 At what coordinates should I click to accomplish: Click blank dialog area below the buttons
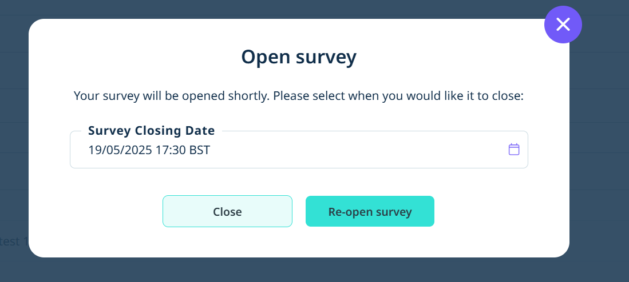click(299, 243)
